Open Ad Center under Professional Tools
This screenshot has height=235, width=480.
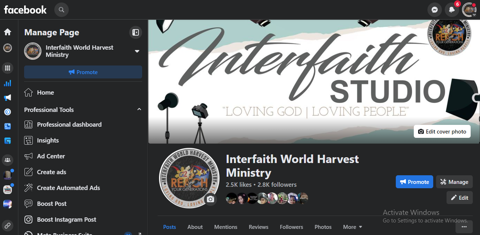pyautogui.click(x=83, y=156)
